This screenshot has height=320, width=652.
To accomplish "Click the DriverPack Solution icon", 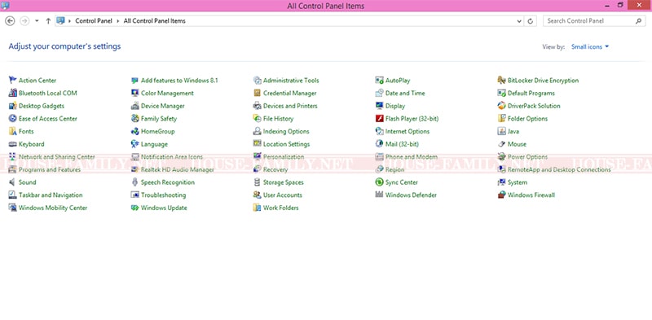I will click(x=501, y=106).
